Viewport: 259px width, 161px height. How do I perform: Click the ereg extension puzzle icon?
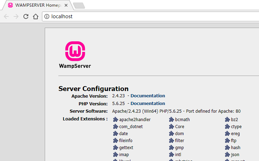pyautogui.click(x=227, y=134)
